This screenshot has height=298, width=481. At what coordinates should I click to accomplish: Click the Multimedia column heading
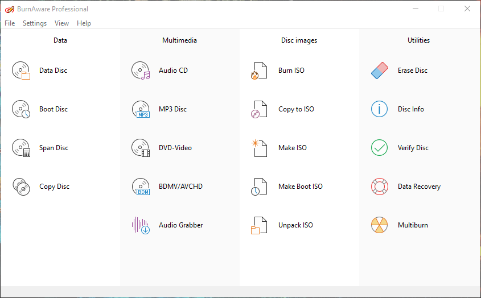(x=179, y=40)
